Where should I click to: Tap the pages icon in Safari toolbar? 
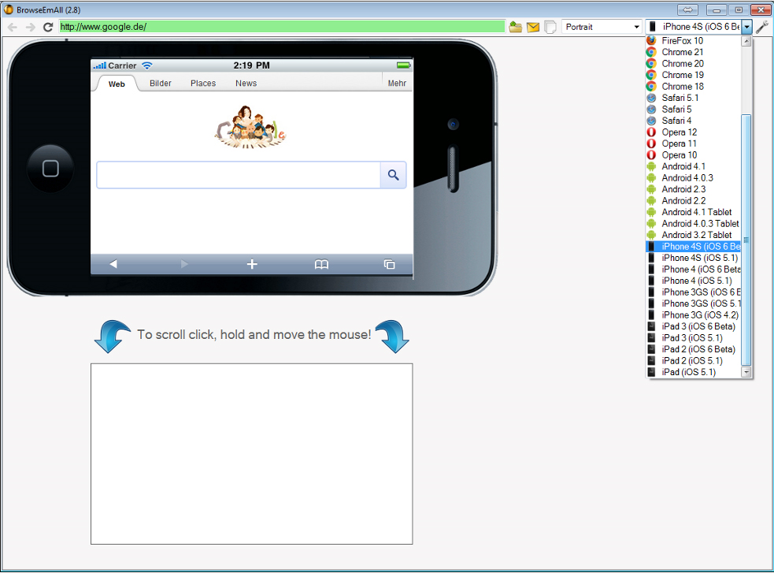coord(389,265)
